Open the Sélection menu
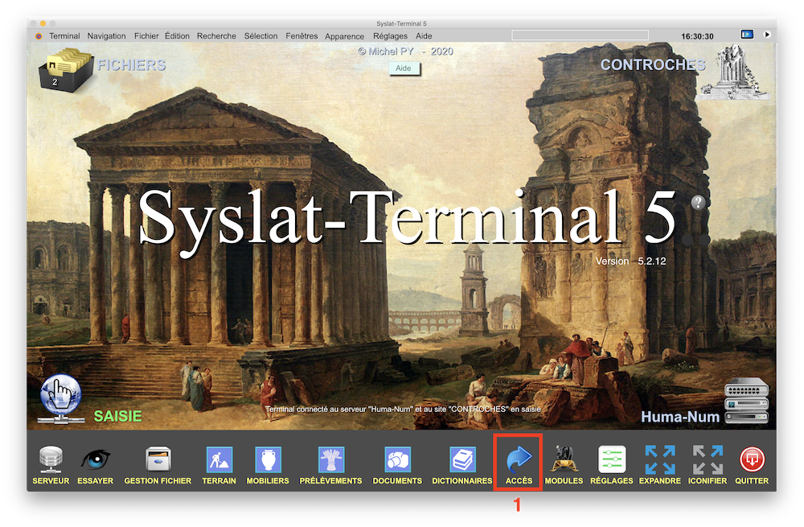Image resolution: width=804 pixels, height=527 pixels. click(x=260, y=36)
